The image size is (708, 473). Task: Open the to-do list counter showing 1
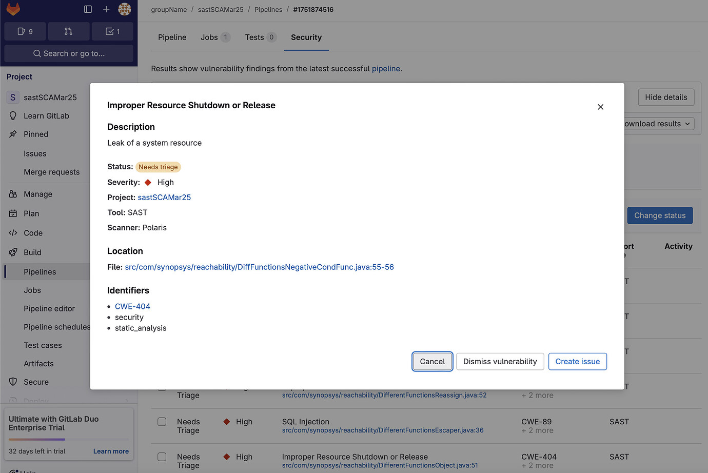click(112, 31)
